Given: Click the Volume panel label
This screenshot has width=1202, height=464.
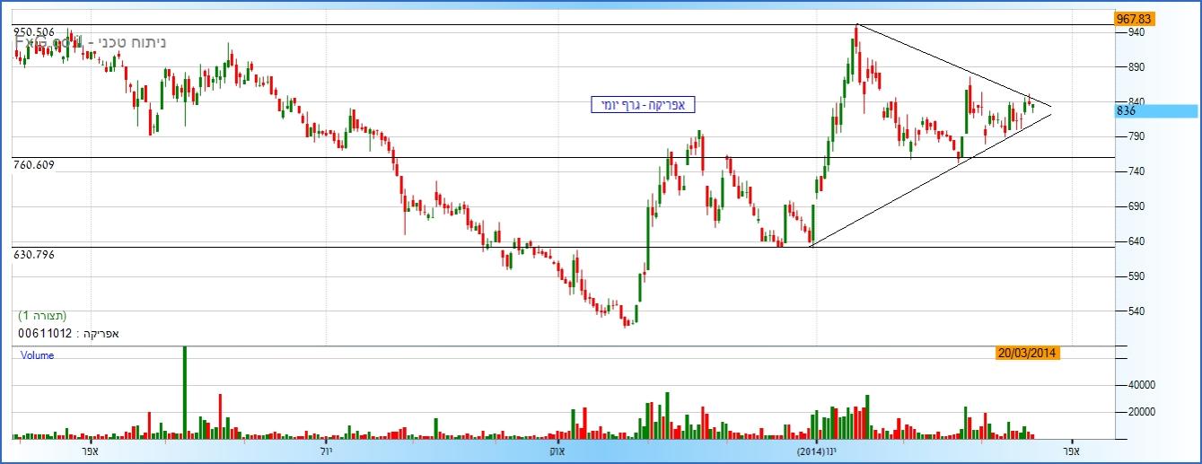Looking at the screenshot, I should pos(38,355).
